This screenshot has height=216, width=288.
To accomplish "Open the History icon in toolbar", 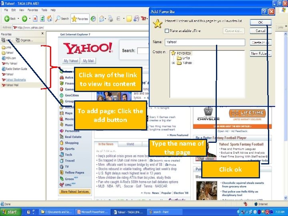I will point(93,18).
